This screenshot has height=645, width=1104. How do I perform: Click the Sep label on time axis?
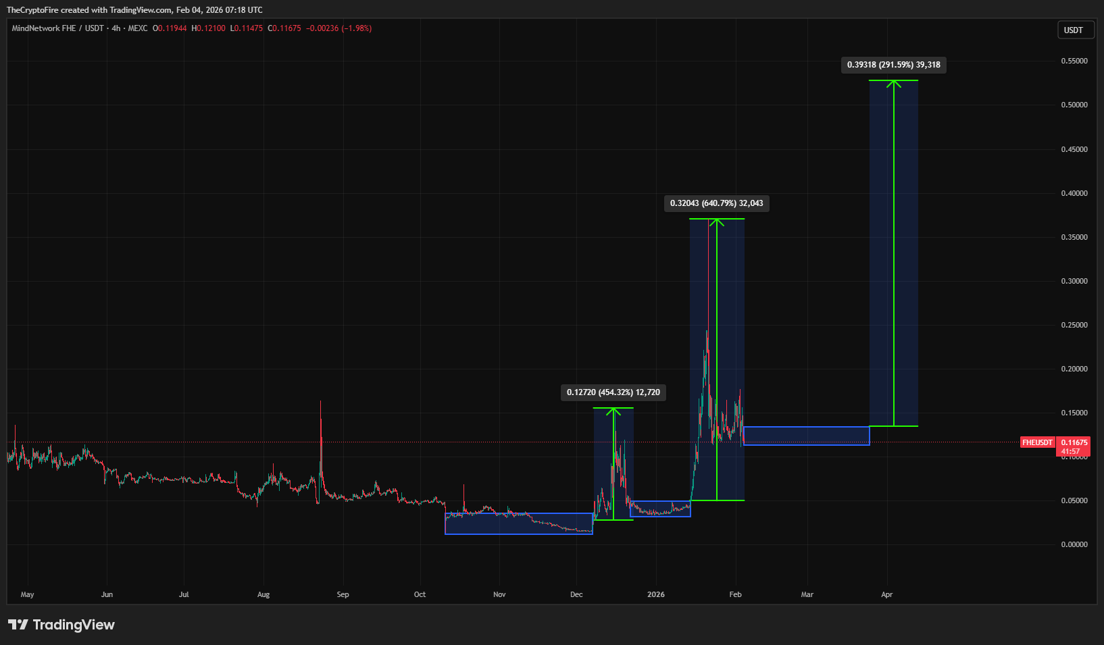click(x=343, y=594)
